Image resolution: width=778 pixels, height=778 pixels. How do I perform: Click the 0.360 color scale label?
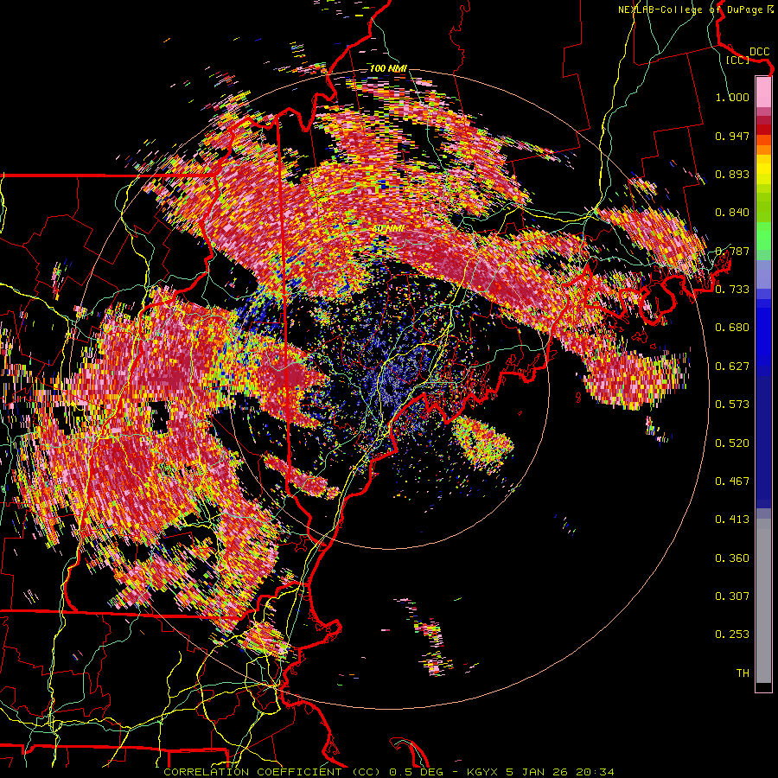point(732,558)
